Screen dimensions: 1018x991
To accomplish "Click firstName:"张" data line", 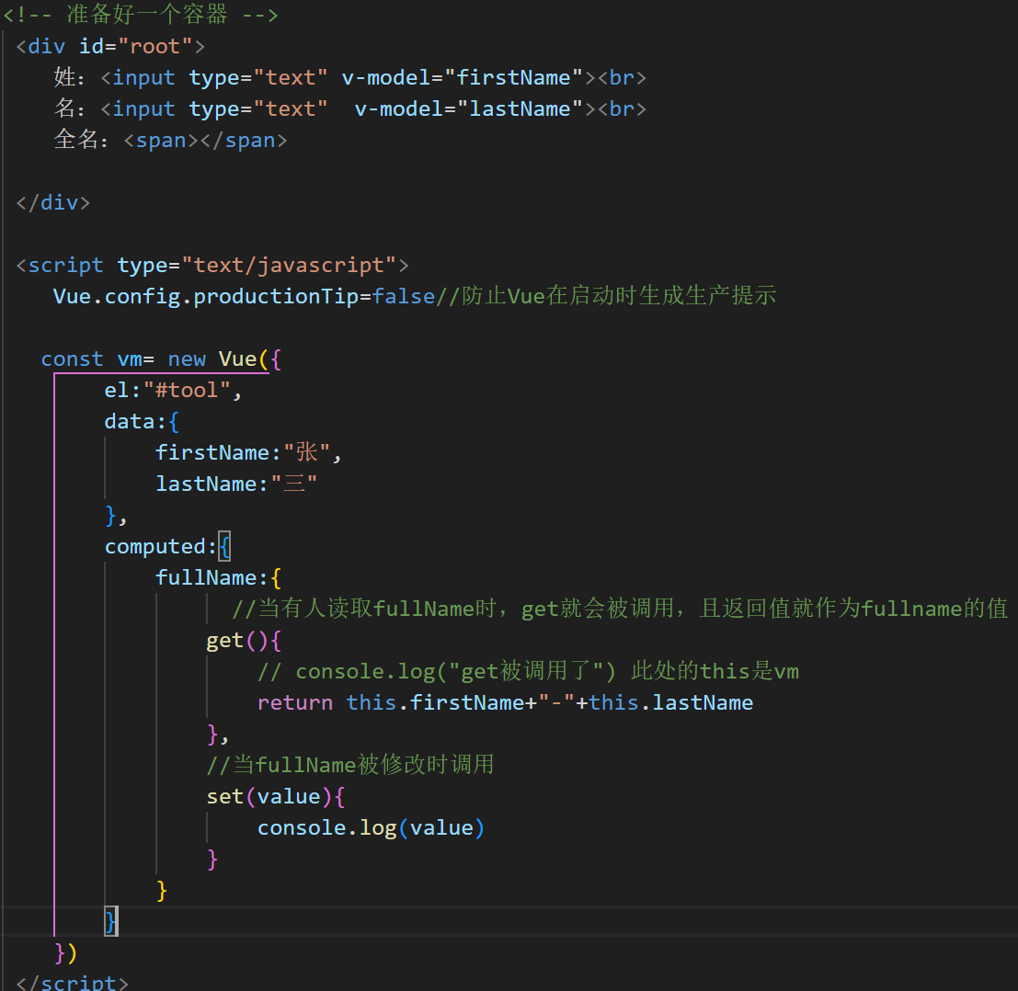I will pos(248,452).
